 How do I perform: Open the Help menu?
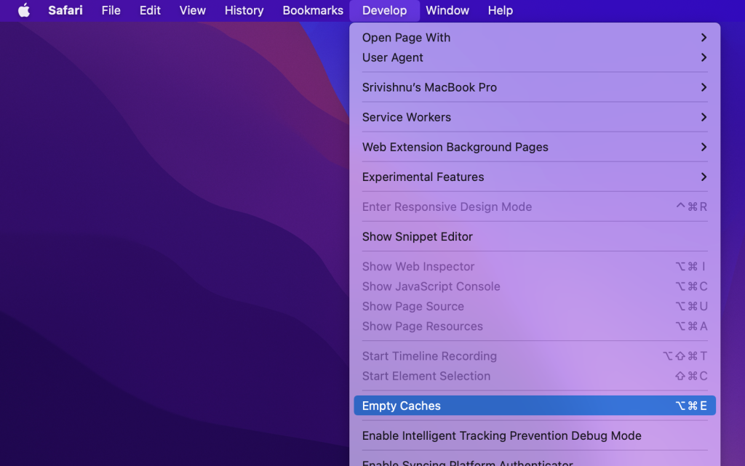click(x=501, y=10)
